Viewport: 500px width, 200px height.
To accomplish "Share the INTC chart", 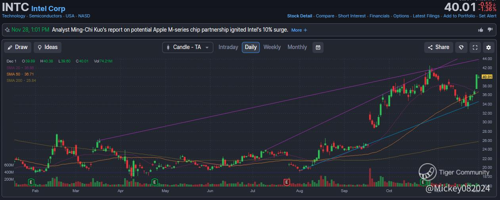I will [x=439, y=47].
